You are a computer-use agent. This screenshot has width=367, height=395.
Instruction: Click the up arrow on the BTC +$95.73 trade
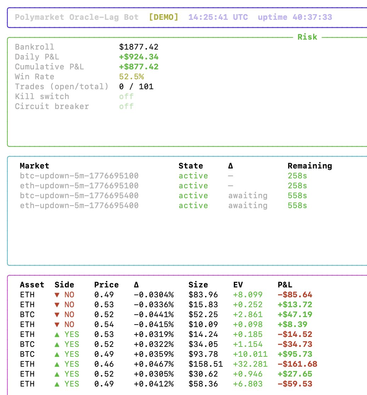(57, 354)
